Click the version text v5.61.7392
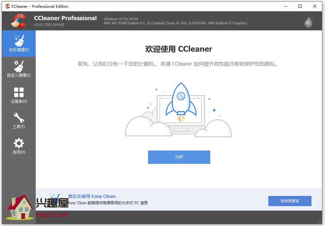325x226 pixels. (x=49, y=24)
